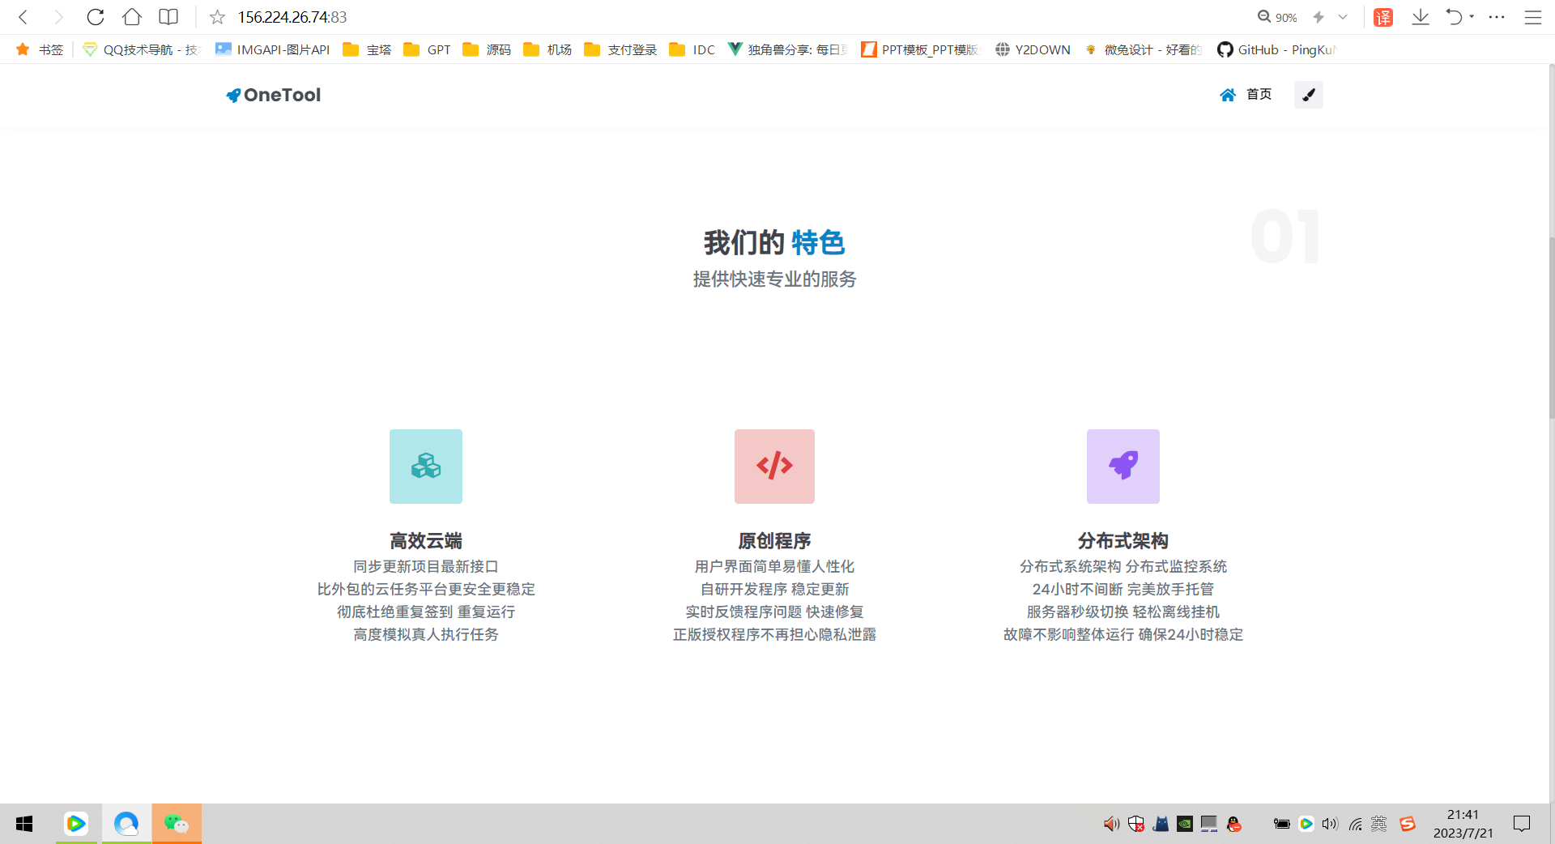Click the blue cat tray icon
Screen dimensions: 1555x844
(1161, 824)
